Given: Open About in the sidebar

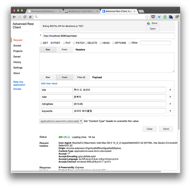Looking at the screenshot, I should tap(16, 73).
